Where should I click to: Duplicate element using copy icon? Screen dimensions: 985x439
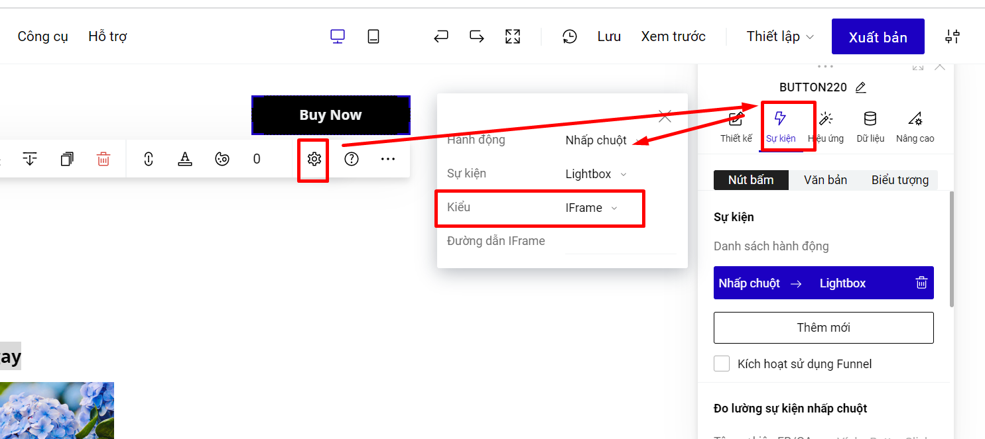click(x=67, y=159)
